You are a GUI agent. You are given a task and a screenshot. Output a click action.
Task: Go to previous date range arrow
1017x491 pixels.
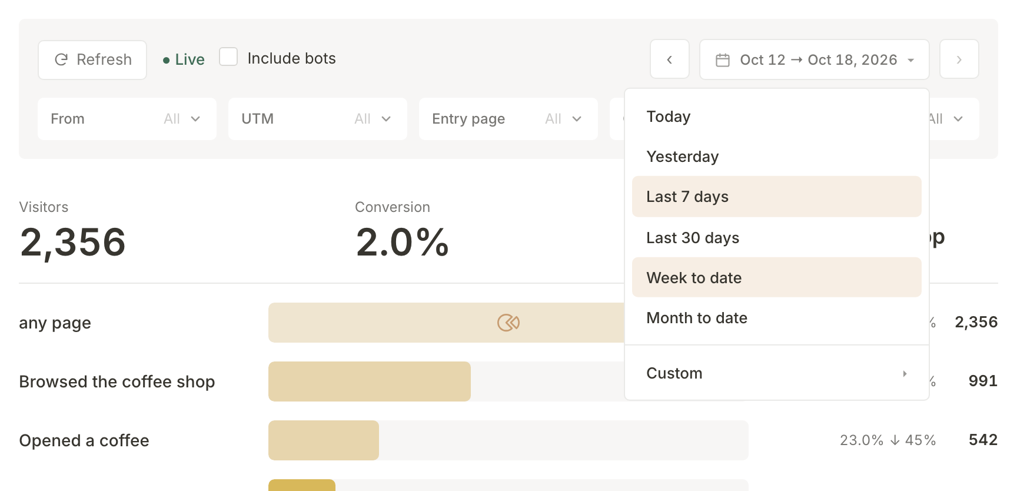click(x=670, y=59)
